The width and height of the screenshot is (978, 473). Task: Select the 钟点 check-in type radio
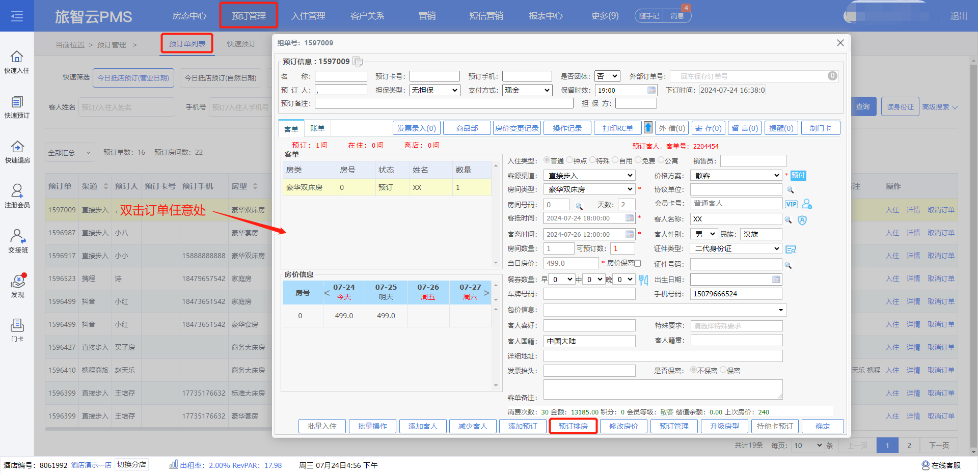click(x=570, y=160)
